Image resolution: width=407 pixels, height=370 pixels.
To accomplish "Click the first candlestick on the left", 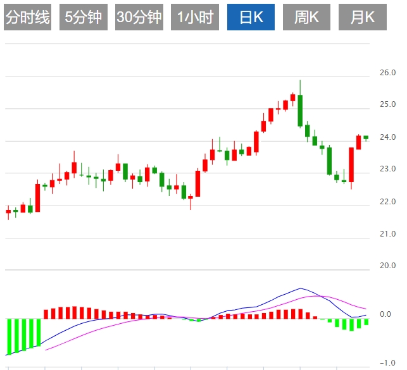I will pyautogui.click(x=8, y=212).
